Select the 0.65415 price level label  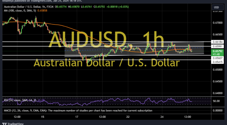click(218, 62)
